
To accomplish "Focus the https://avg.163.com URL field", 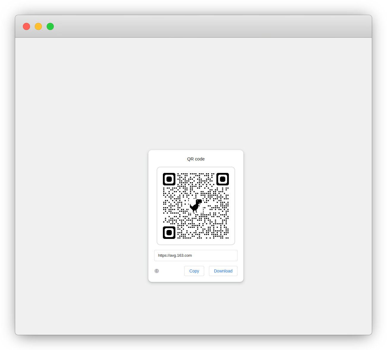I will (196, 256).
